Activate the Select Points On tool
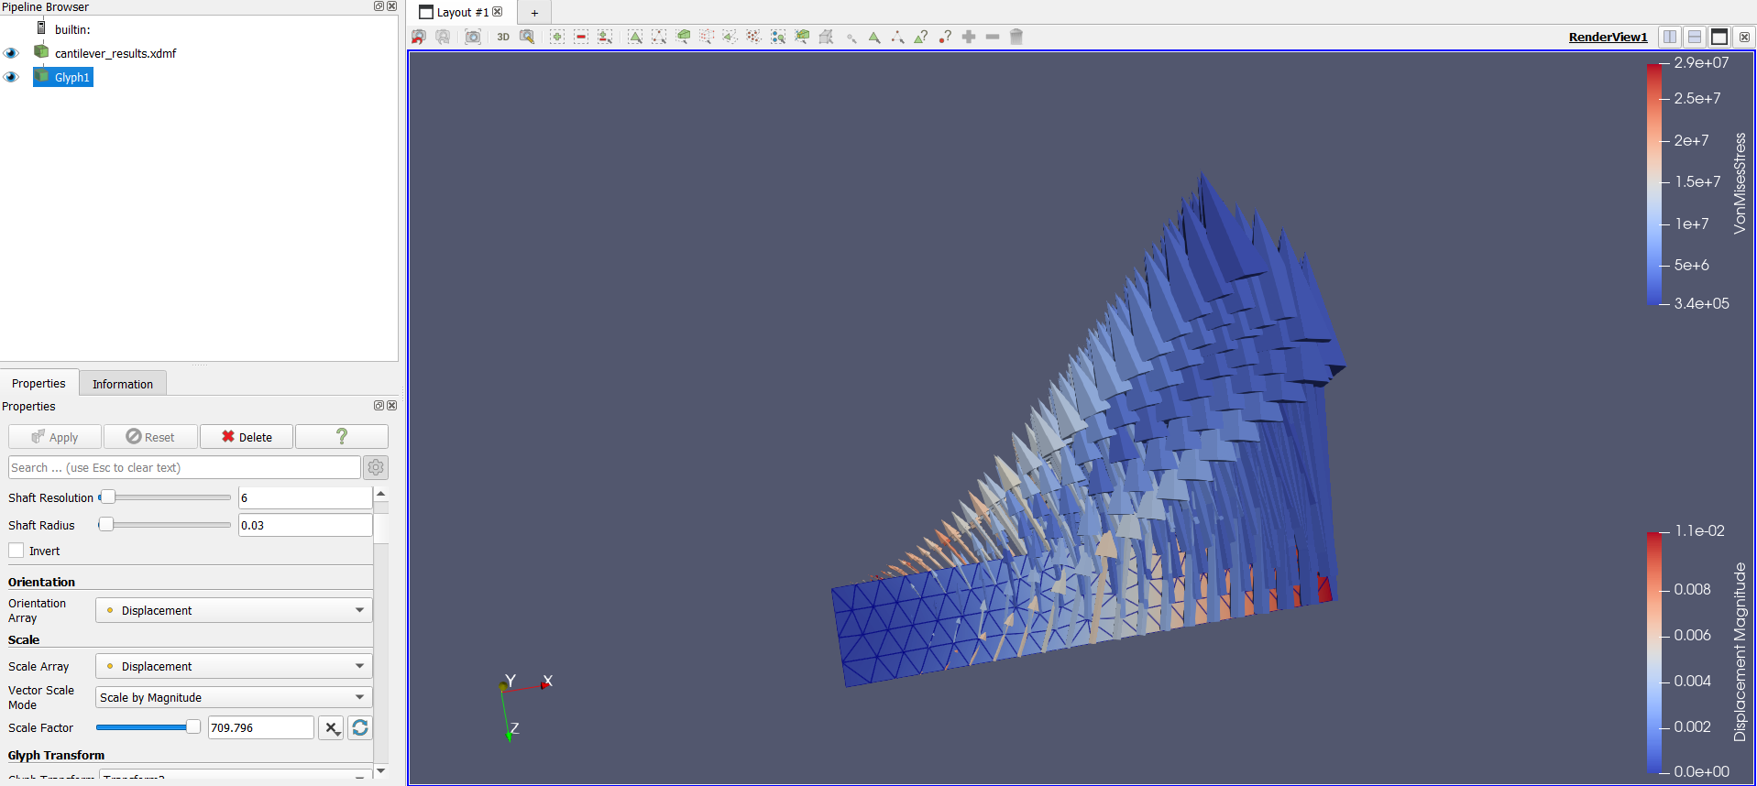 659,37
